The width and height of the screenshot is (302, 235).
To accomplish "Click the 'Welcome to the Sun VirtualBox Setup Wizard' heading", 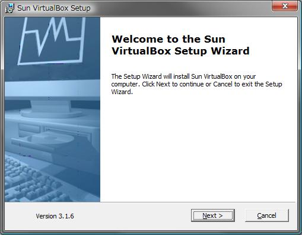I will (180, 45).
